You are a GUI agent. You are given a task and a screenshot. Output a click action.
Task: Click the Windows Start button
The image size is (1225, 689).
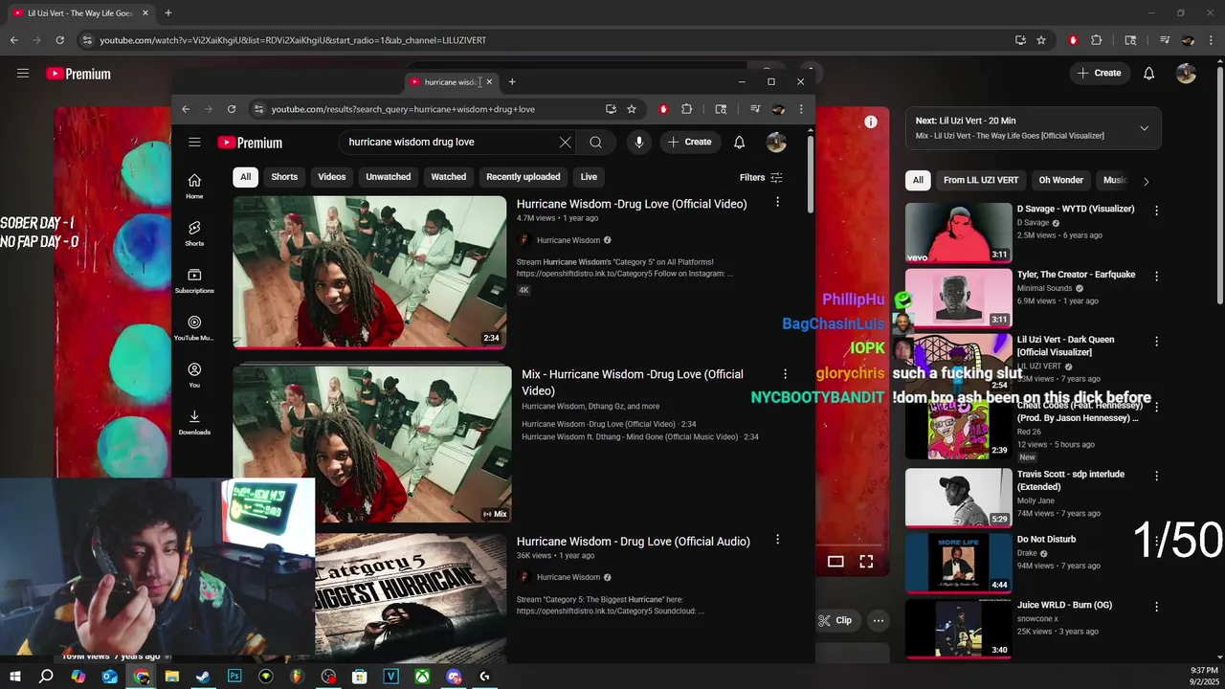(x=15, y=677)
